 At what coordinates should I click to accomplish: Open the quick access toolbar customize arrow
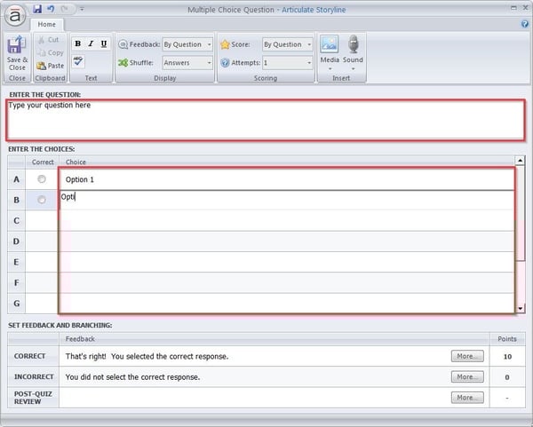click(82, 9)
